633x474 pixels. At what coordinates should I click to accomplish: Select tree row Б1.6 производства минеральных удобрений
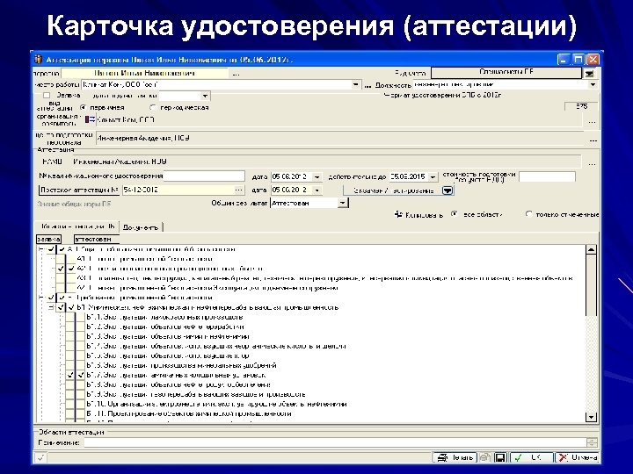click(182, 365)
